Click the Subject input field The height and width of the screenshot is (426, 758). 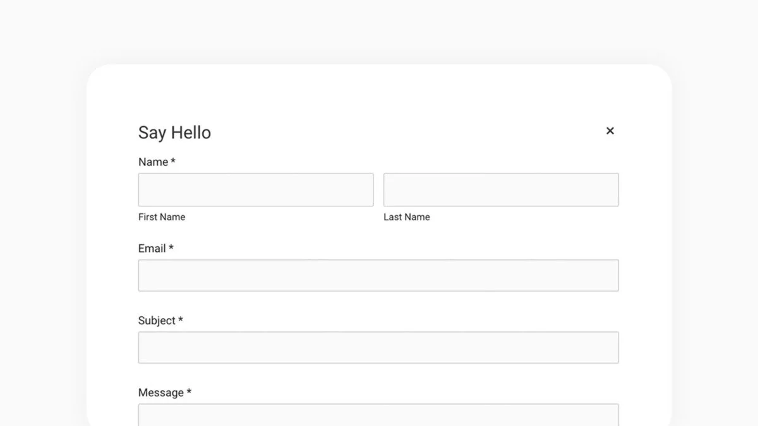(x=378, y=347)
